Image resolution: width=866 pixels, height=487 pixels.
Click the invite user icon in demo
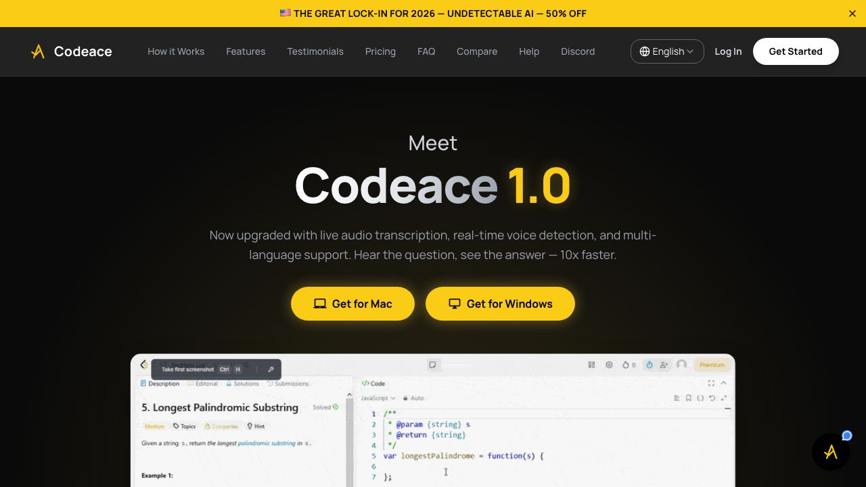pyautogui.click(x=664, y=365)
